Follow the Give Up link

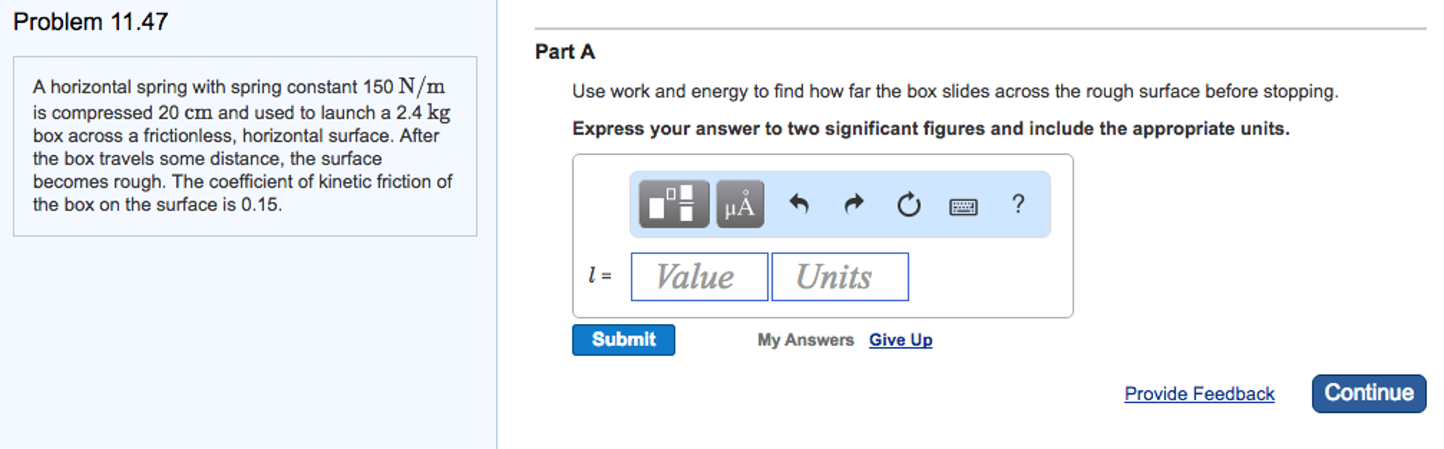click(900, 340)
